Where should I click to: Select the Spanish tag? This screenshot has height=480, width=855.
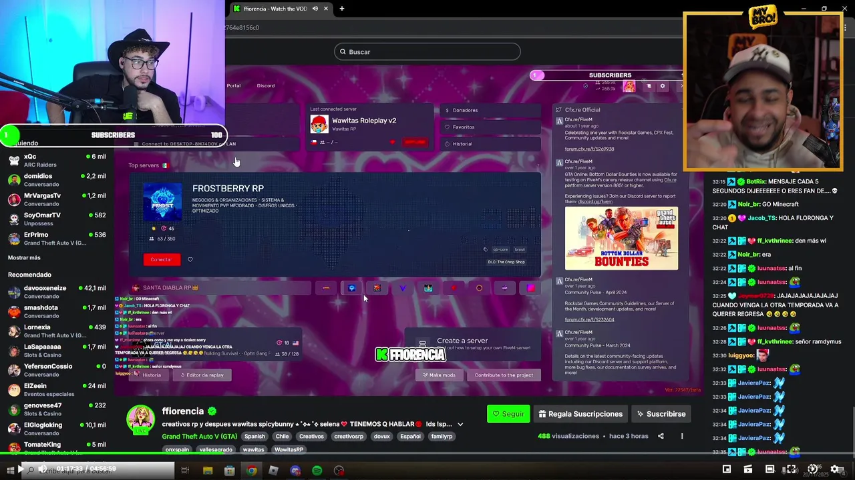coord(254,436)
